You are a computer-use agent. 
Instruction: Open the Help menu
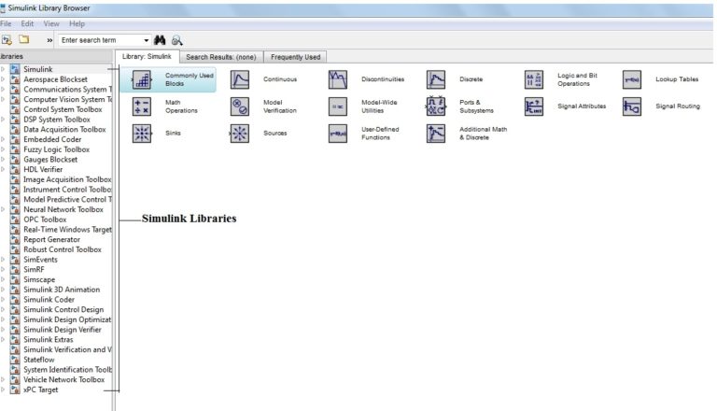[77, 23]
